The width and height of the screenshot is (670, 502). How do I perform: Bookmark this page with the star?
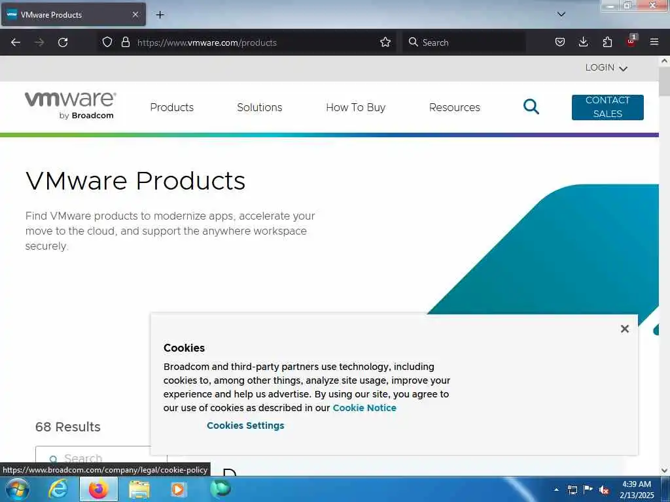tap(385, 42)
